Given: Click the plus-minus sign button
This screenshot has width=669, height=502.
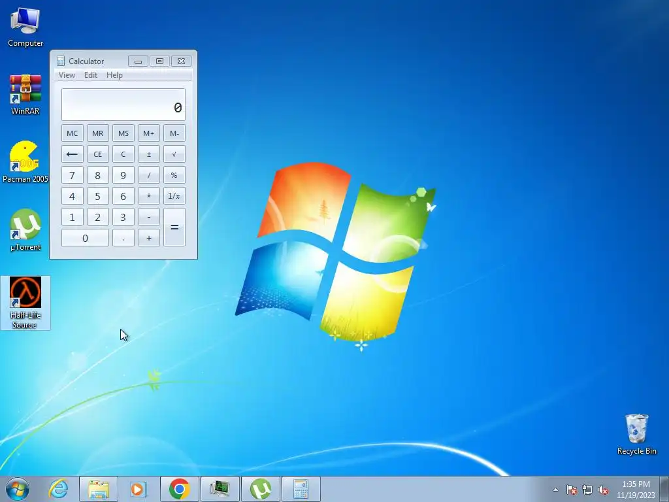Looking at the screenshot, I should coord(149,154).
